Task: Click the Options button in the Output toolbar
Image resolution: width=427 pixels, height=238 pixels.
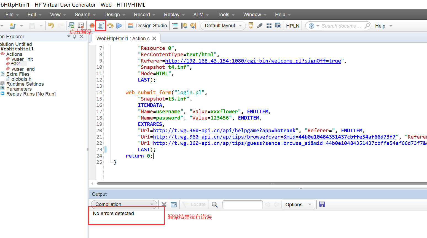Action: click(294, 204)
